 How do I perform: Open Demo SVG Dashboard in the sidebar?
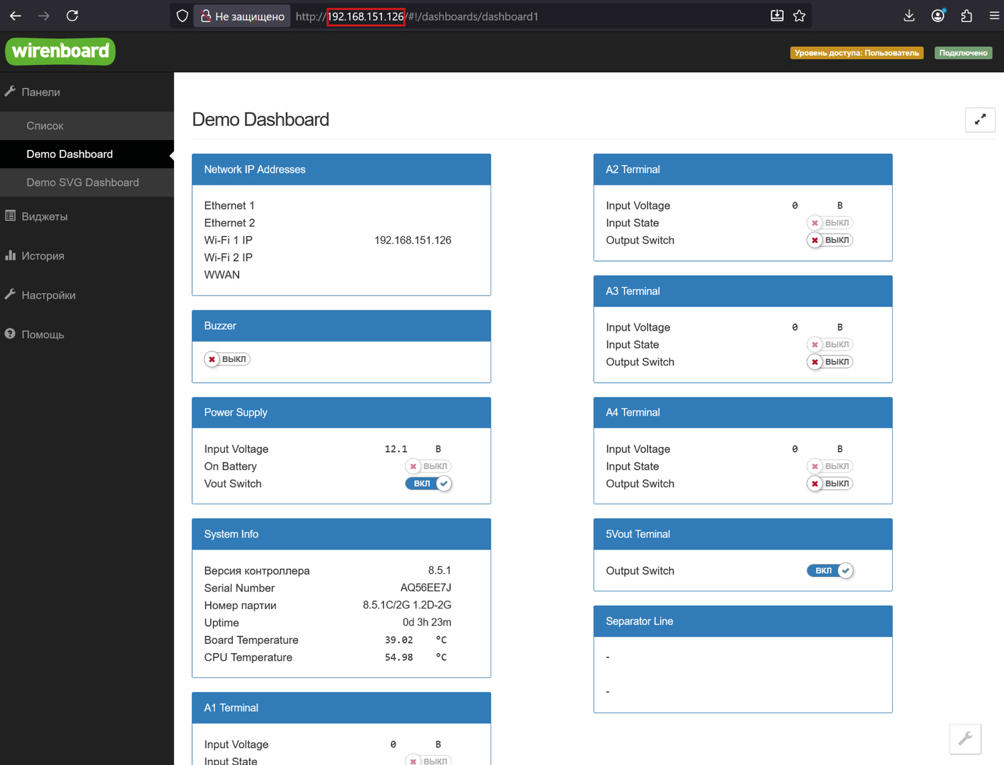point(82,183)
